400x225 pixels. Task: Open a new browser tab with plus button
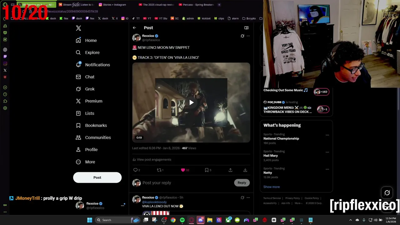219,5
